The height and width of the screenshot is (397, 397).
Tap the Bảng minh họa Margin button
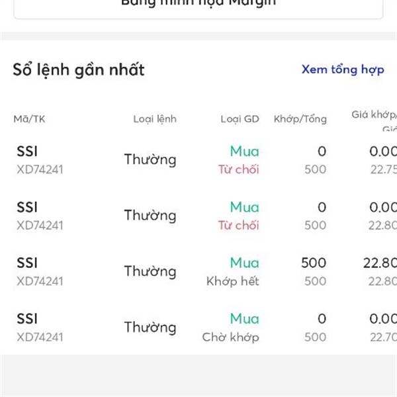[x=198, y=7]
